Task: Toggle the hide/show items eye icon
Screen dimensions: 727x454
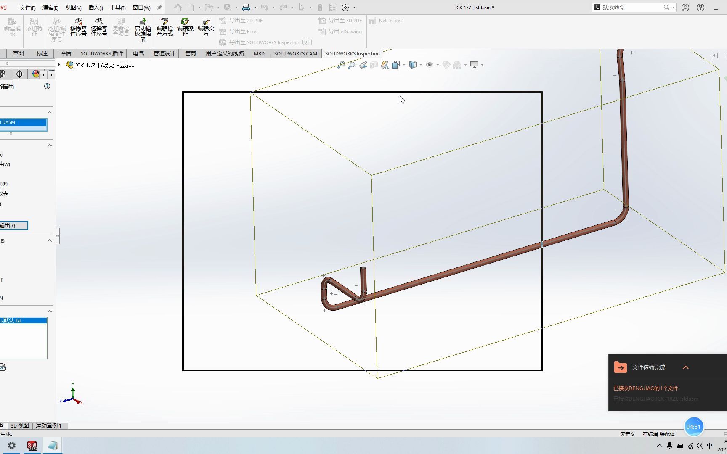Action: click(x=430, y=64)
